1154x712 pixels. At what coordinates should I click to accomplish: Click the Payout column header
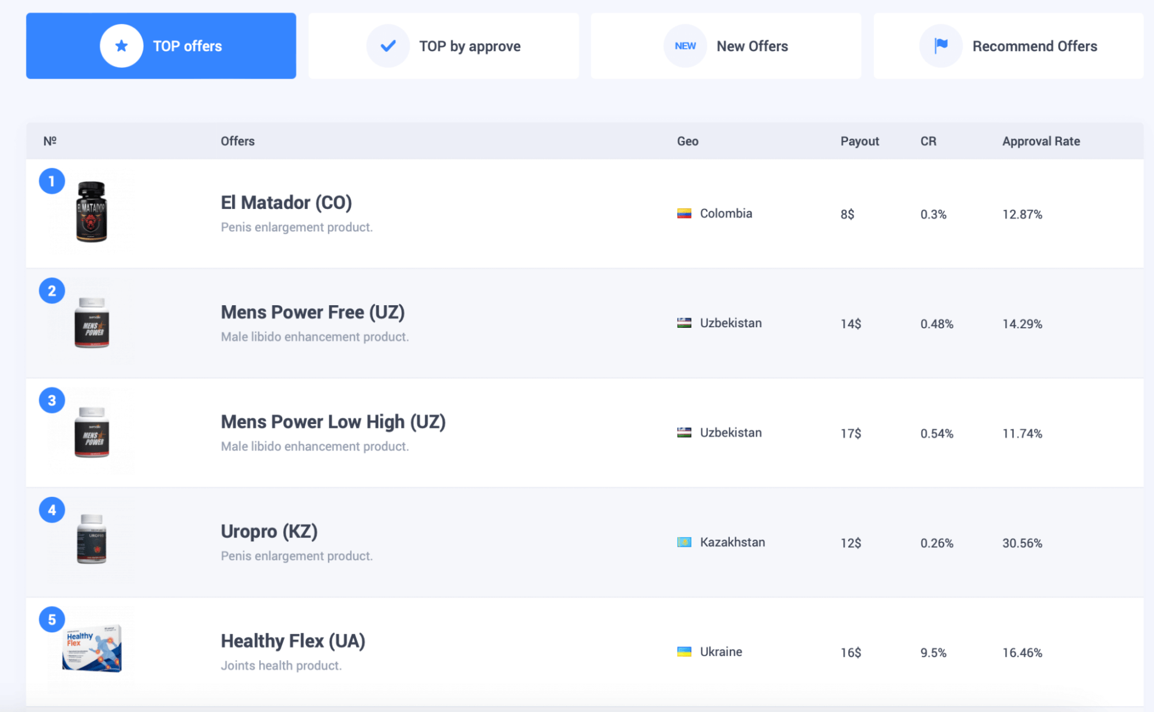point(859,141)
